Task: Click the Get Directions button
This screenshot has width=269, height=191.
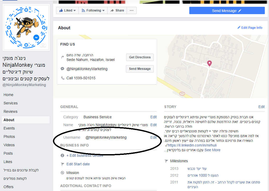Action: (x=140, y=57)
